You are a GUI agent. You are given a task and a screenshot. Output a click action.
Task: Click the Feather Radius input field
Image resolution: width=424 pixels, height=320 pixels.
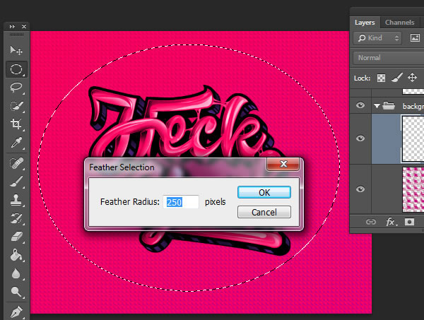(181, 202)
